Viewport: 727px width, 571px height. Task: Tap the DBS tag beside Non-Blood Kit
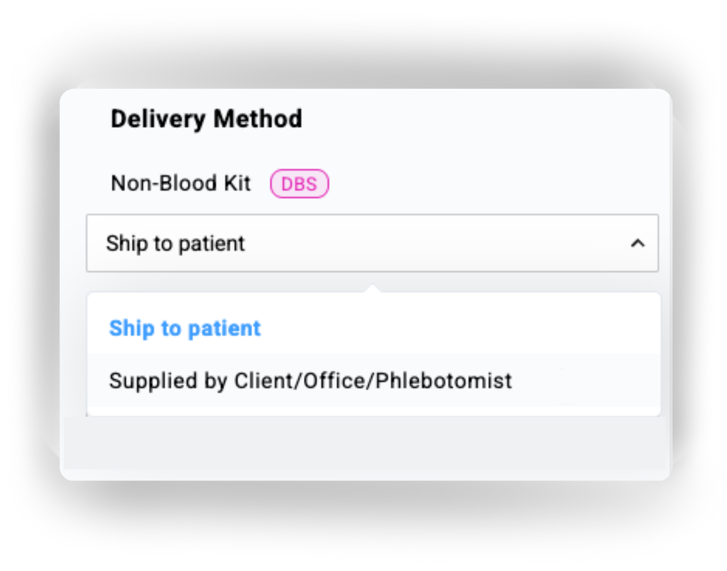tap(299, 184)
